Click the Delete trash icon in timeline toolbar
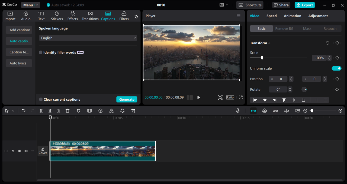Image resolution: width=347 pixels, height=184 pixels. (68, 111)
